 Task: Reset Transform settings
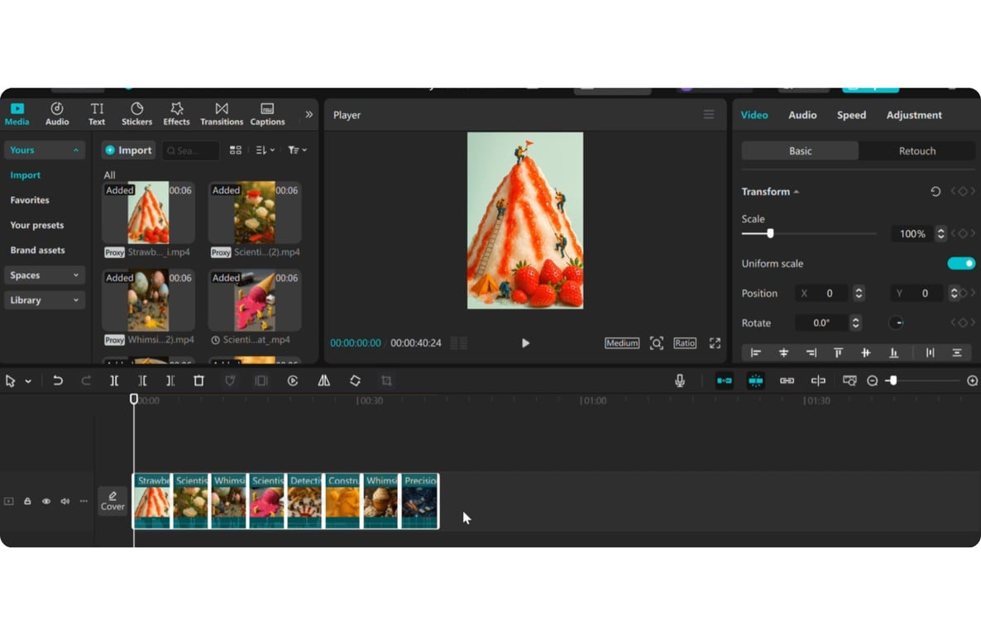(936, 192)
